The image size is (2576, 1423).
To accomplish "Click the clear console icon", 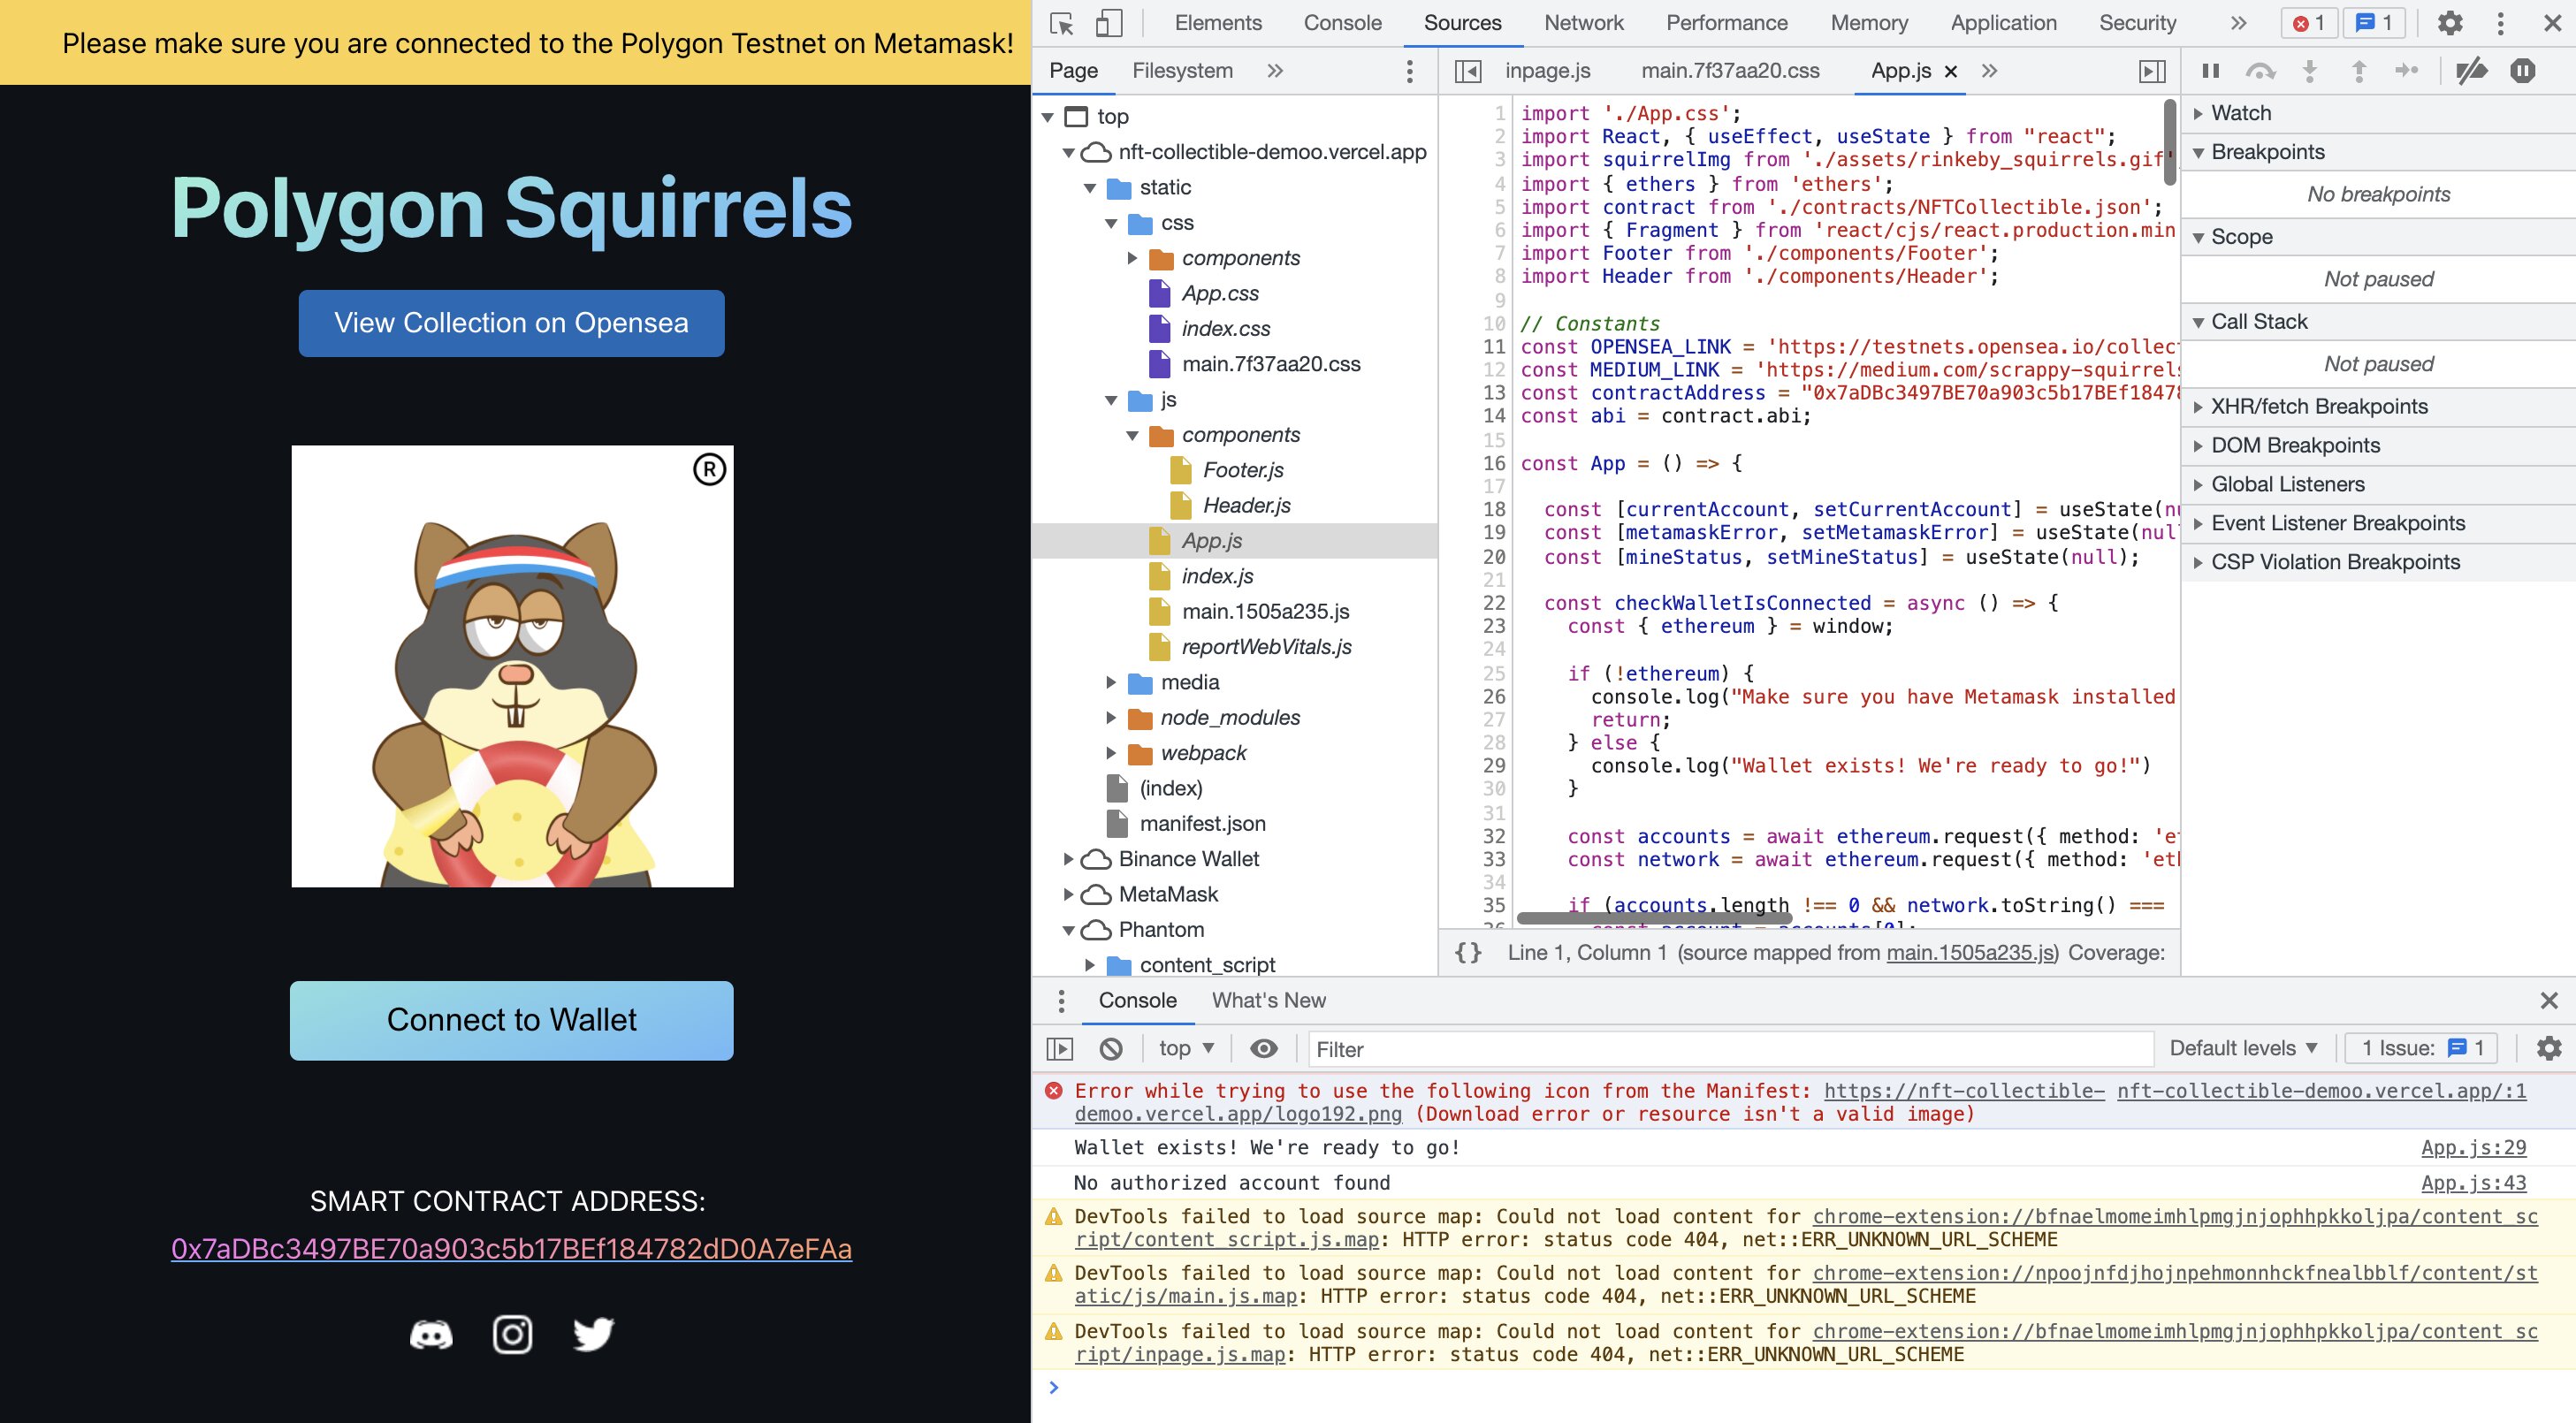I will point(1110,1048).
